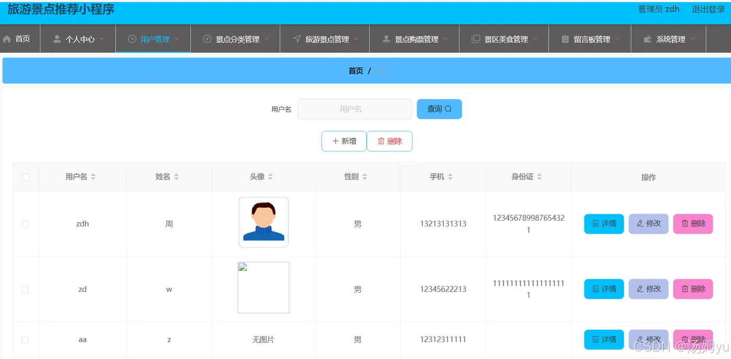
Task: Click the top red 删除 button
Action: click(x=390, y=141)
